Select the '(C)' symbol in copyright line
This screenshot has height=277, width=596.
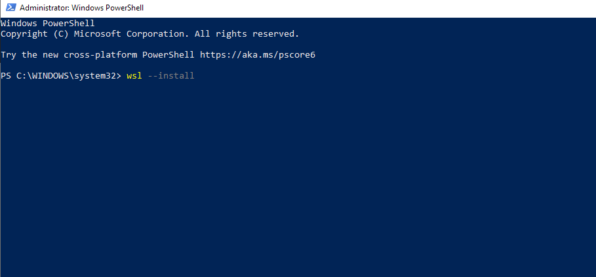[61, 34]
